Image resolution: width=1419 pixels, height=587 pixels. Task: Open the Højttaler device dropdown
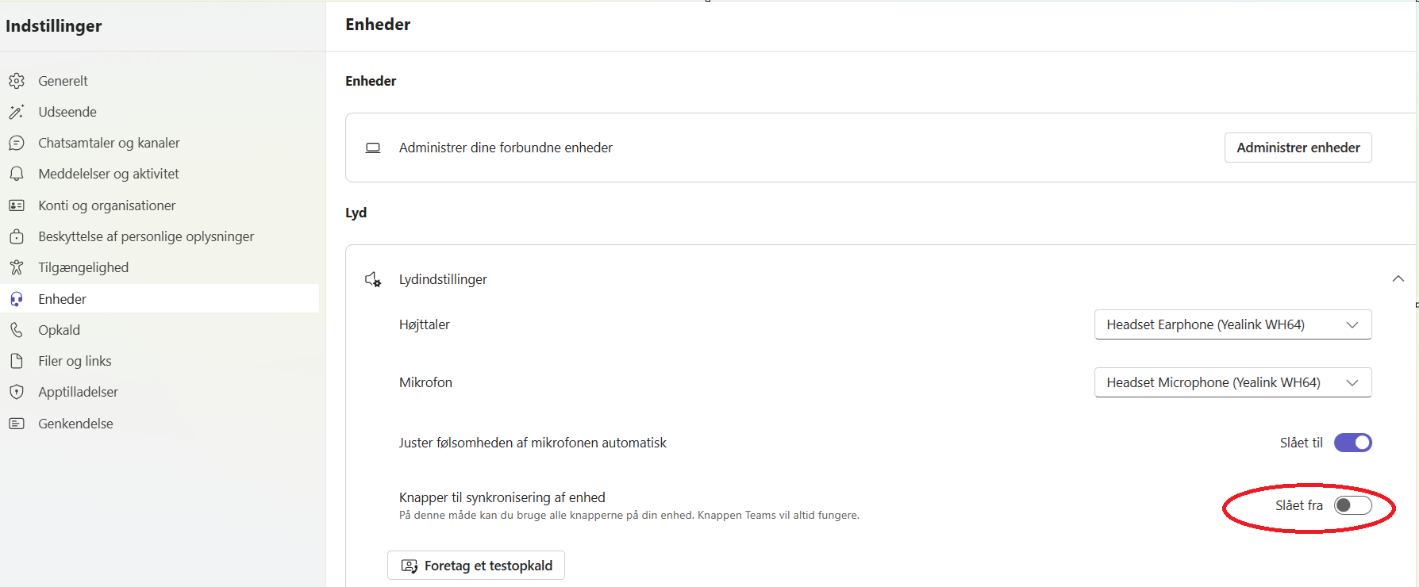click(1232, 324)
